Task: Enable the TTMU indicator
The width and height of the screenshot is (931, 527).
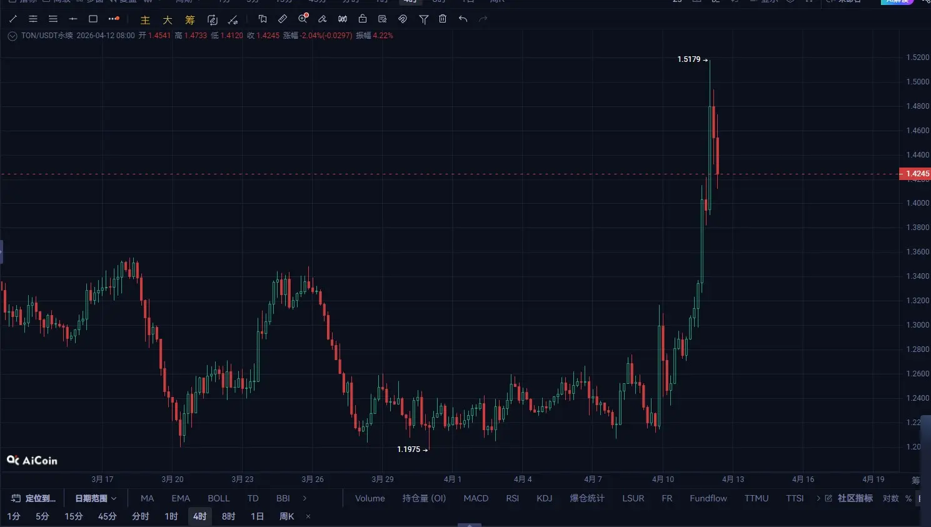Action: tap(757, 498)
